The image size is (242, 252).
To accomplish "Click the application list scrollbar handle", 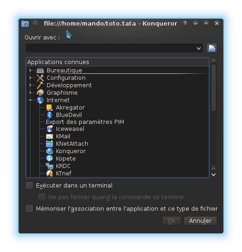I will tap(213, 88).
